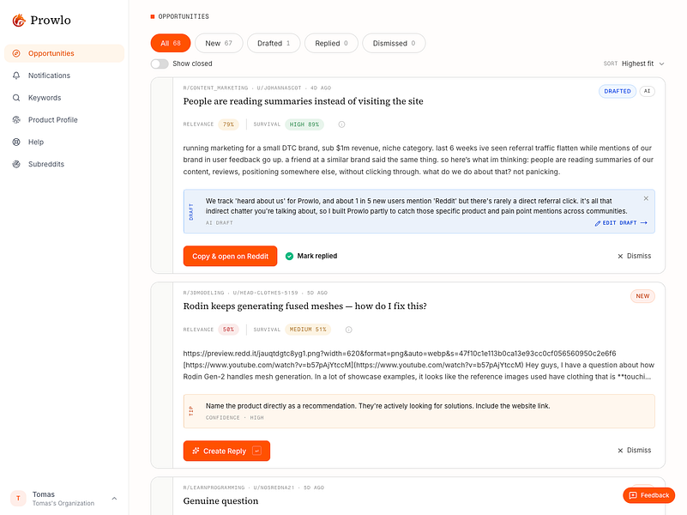This screenshot has height=515, width=687.
Task: Open Keywords search icon in sidebar
Action: tap(16, 98)
